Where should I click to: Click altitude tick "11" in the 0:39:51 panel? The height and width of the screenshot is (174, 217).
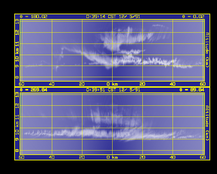tap(17, 117)
